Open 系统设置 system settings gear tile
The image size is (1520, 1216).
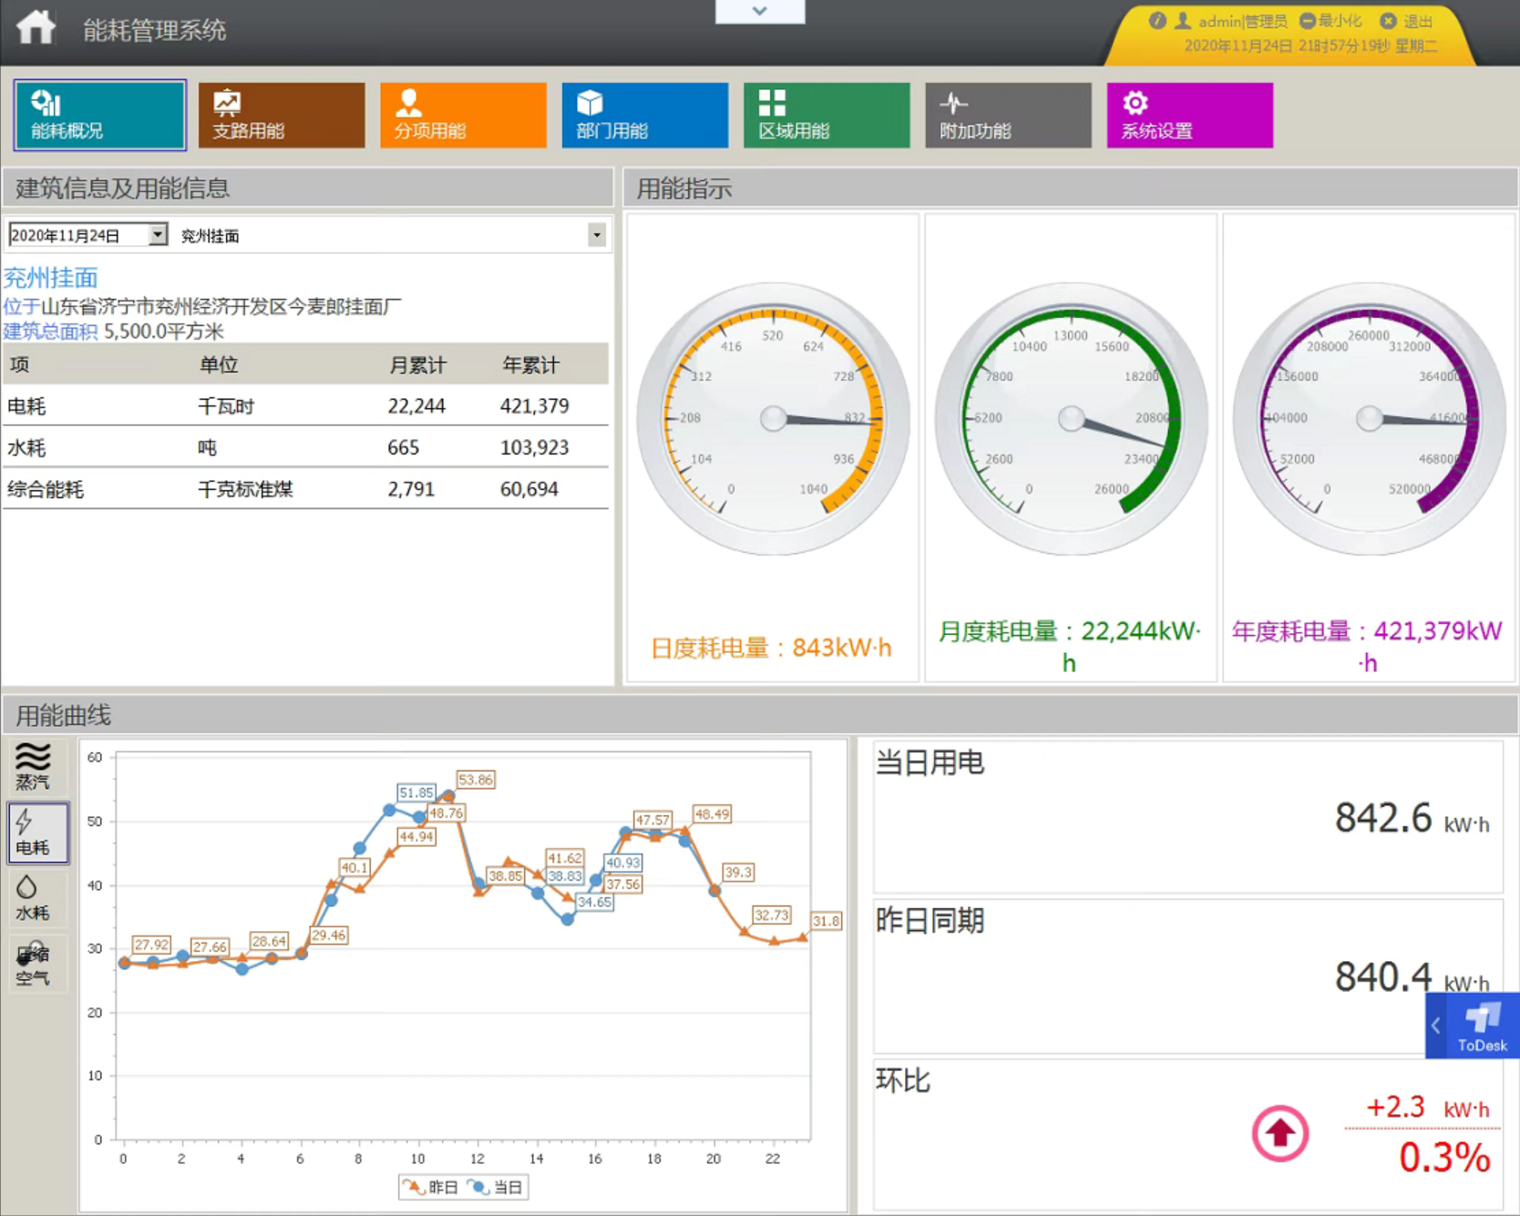coord(1189,115)
